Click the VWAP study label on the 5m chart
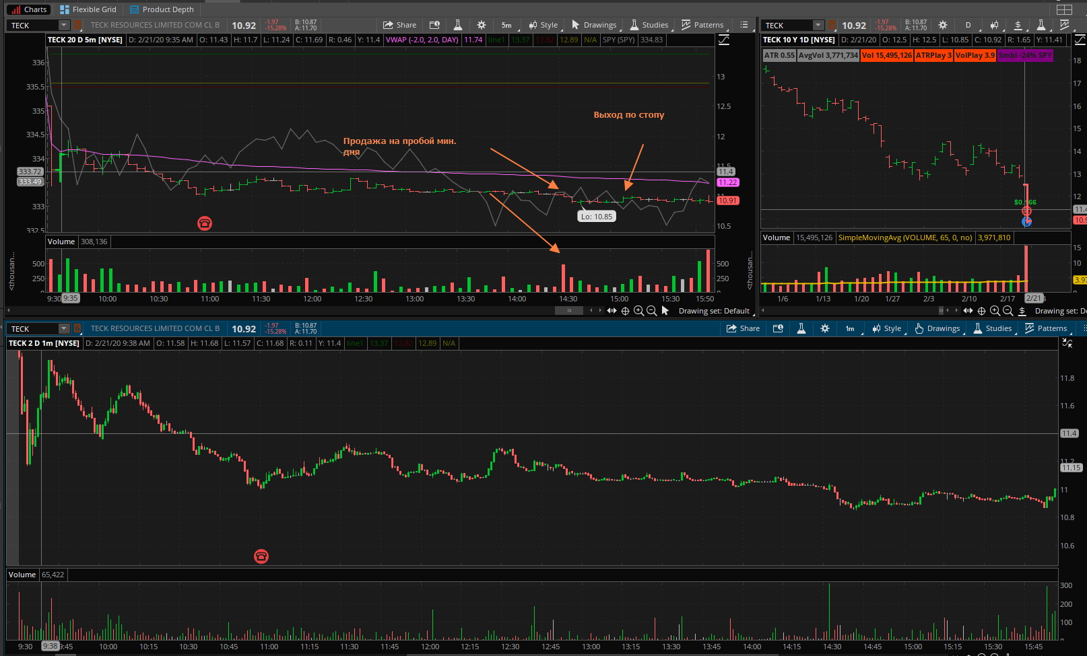Viewport: 1087px width, 656px height. [x=422, y=40]
